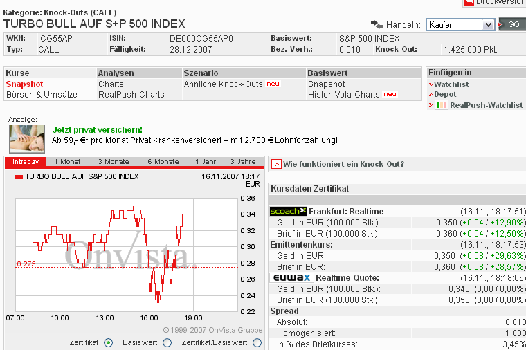Image resolution: width=526 pixels, height=350 pixels.
Task: Switch chart to Intraday tab
Action: pyautogui.click(x=26, y=162)
